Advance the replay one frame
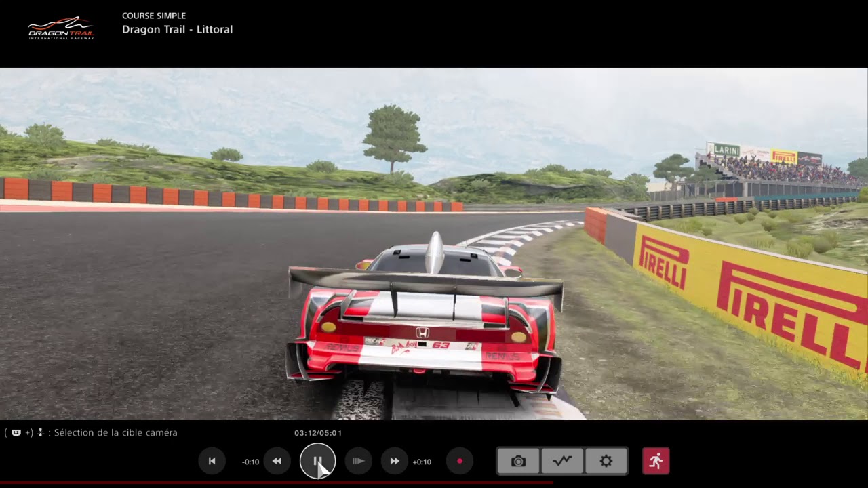Image resolution: width=868 pixels, height=488 pixels. pos(359,461)
